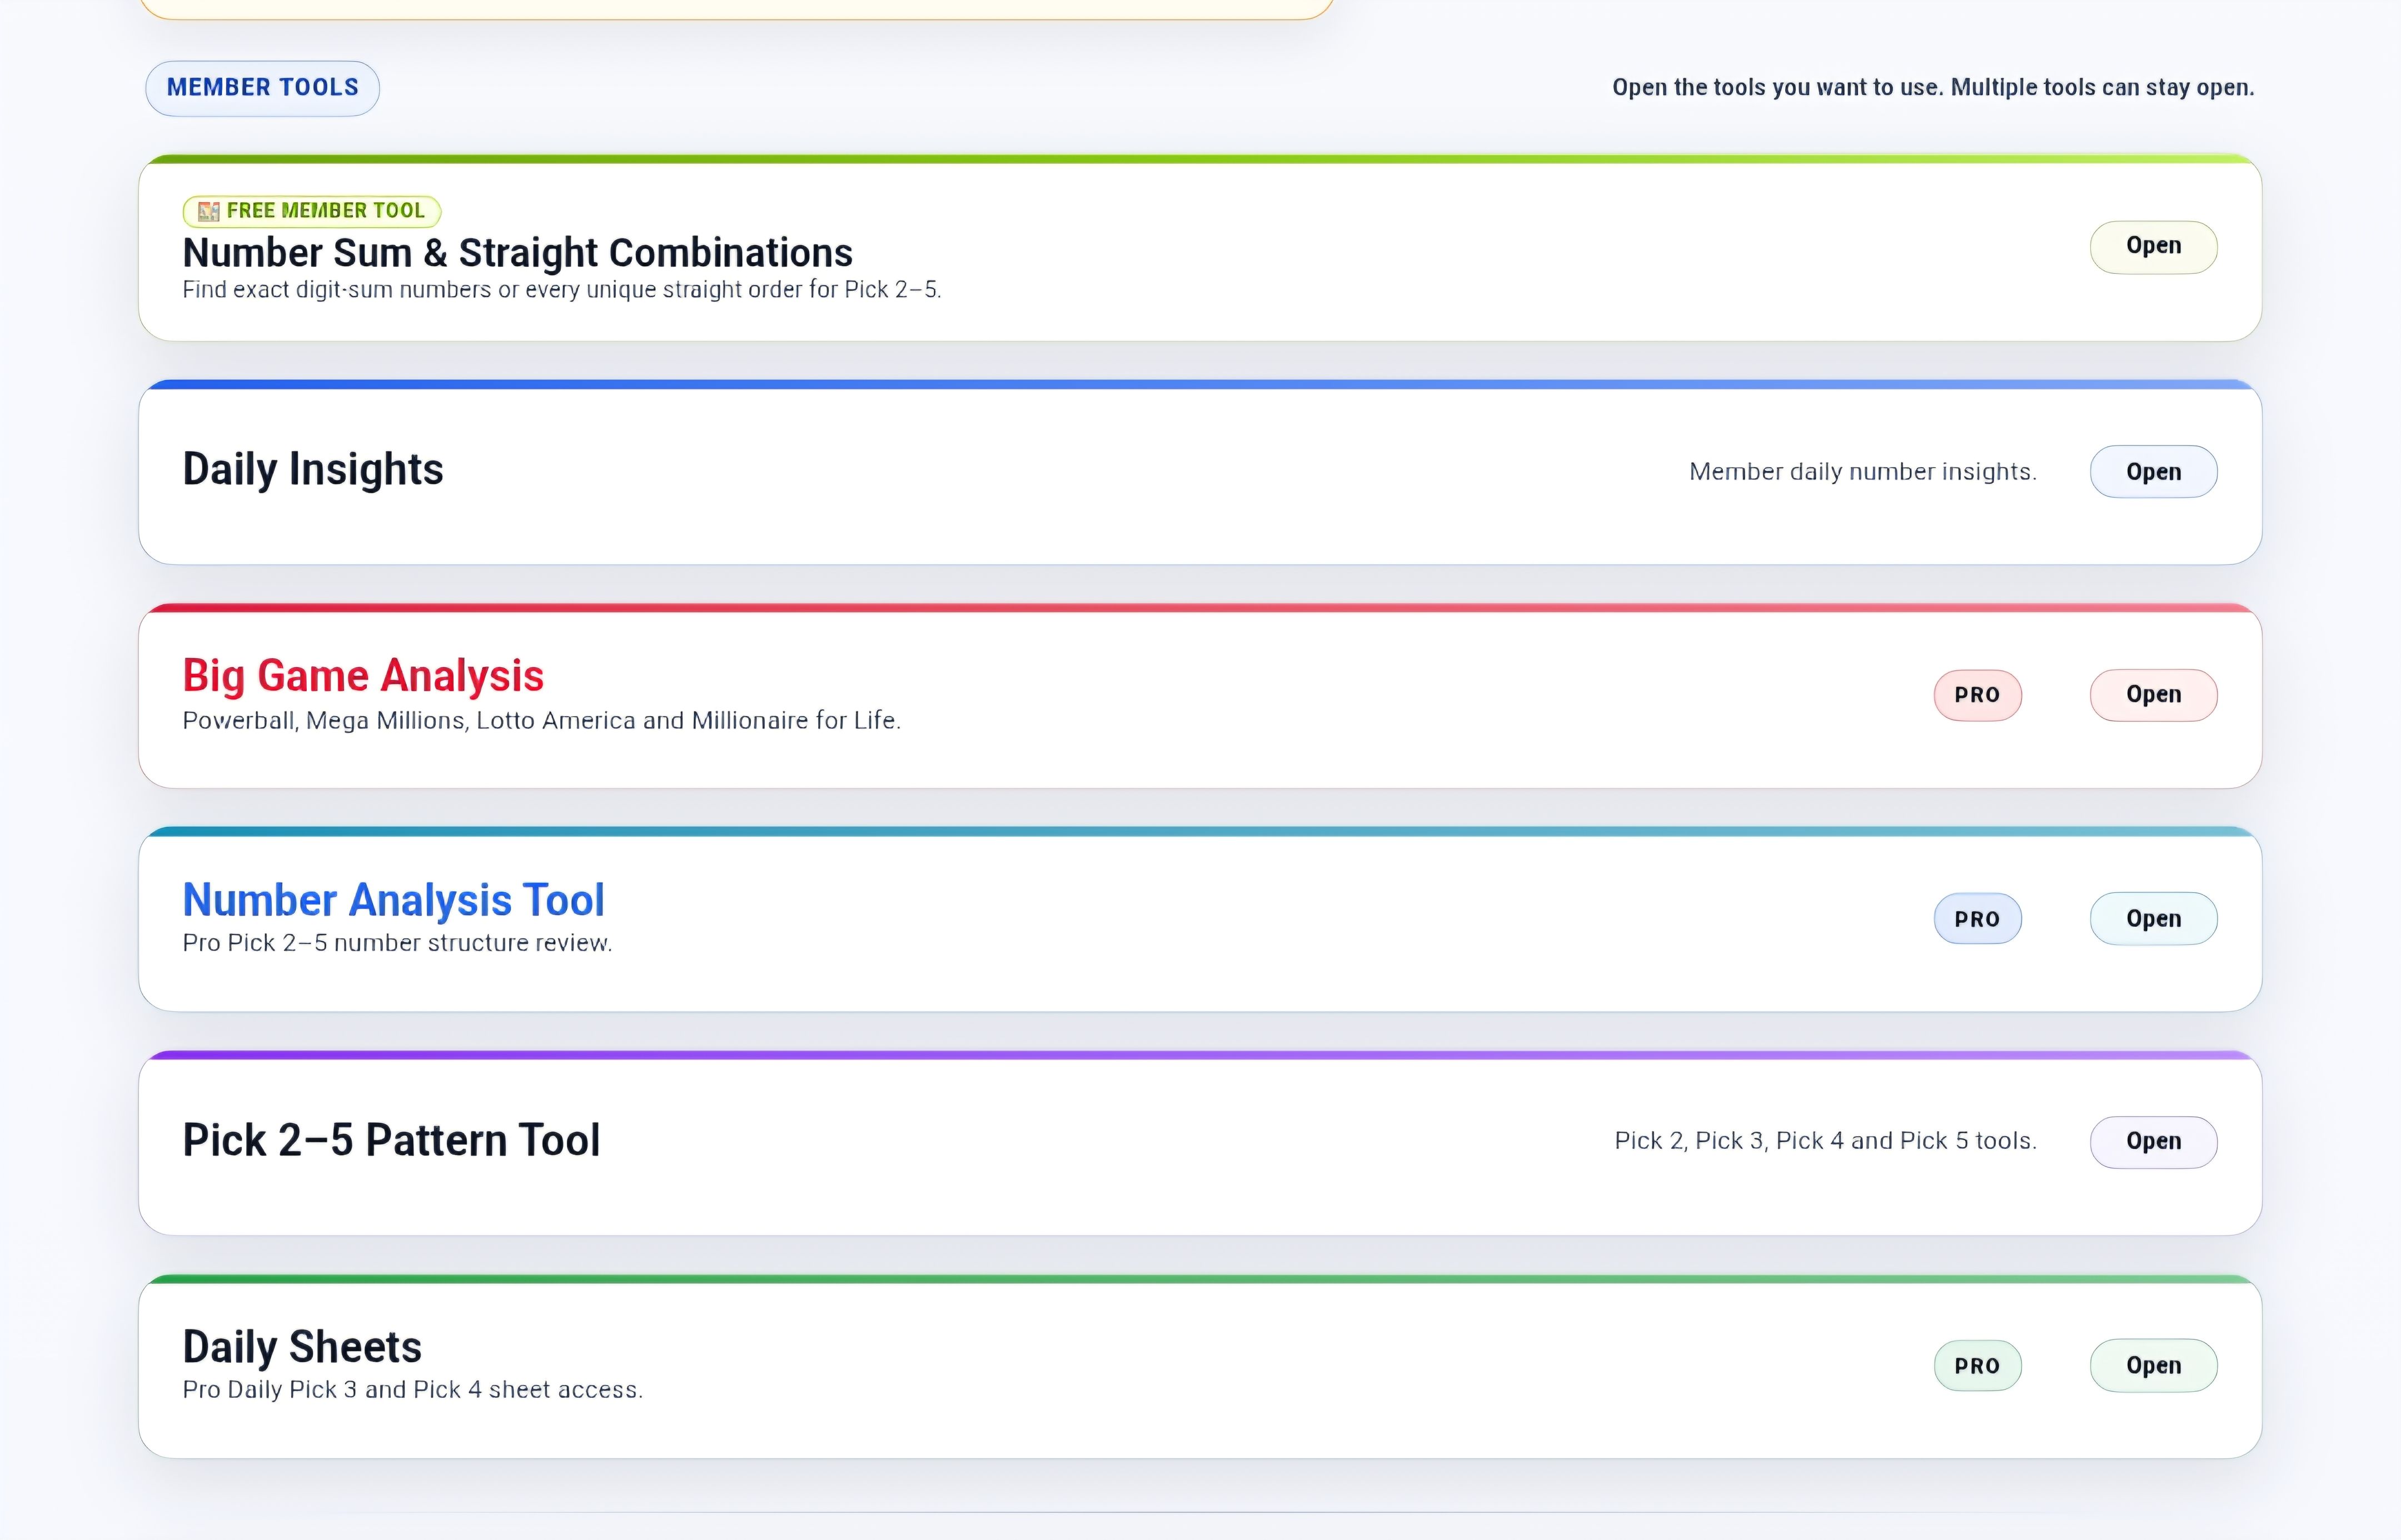Viewport: 2401px width, 1540px height.
Task: Click the PRO badge on Number Analysis Tool
Action: click(1977, 919)
